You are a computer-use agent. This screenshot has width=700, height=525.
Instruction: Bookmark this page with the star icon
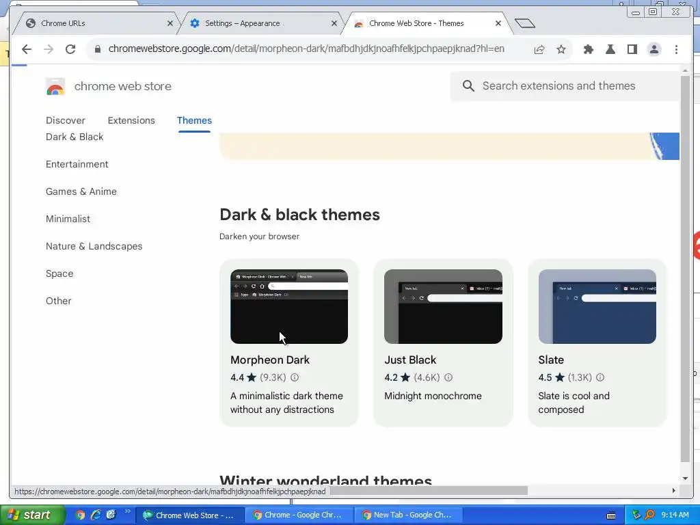point(561,49)
